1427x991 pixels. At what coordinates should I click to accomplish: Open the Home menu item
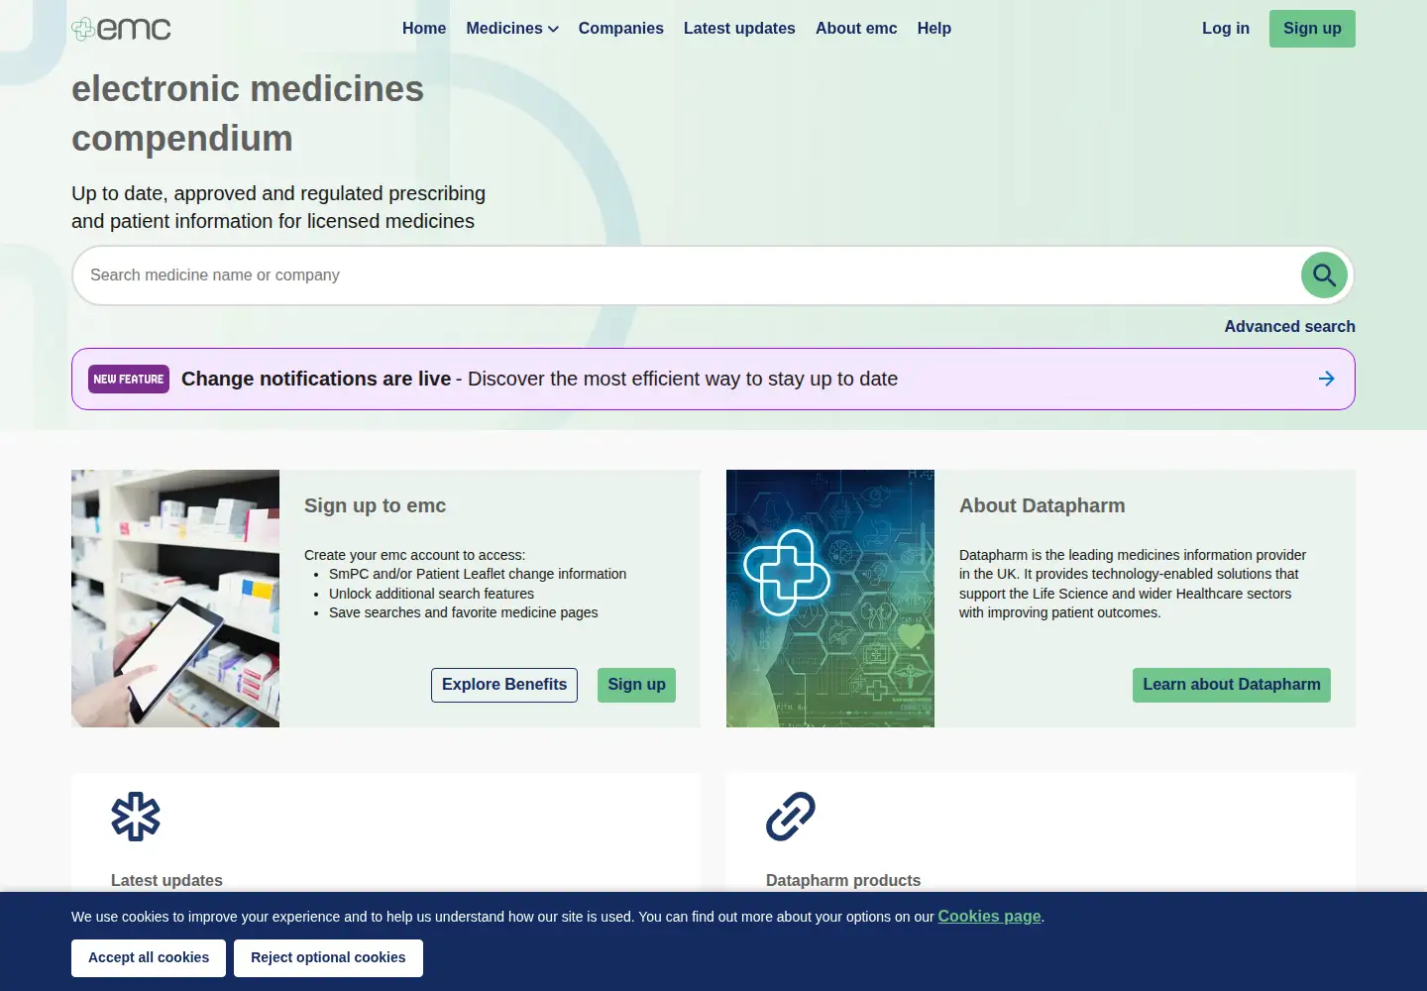(424, 29)
